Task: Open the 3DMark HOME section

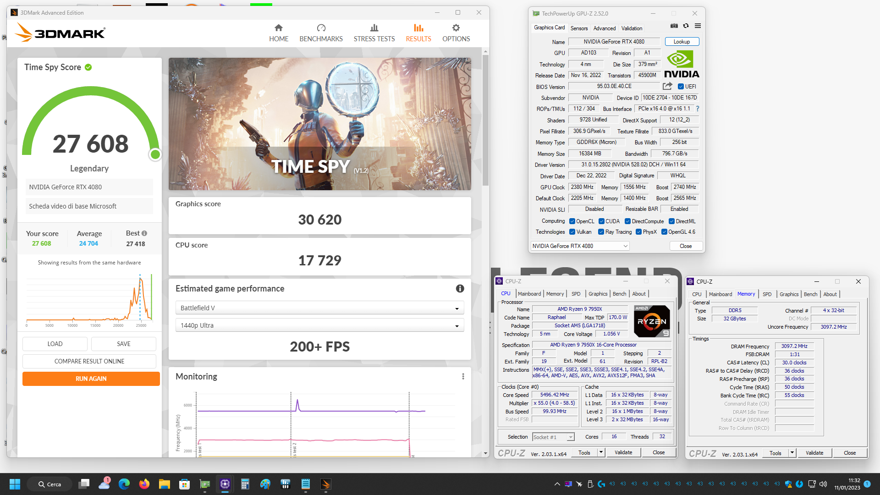Action: pos(279,33)
